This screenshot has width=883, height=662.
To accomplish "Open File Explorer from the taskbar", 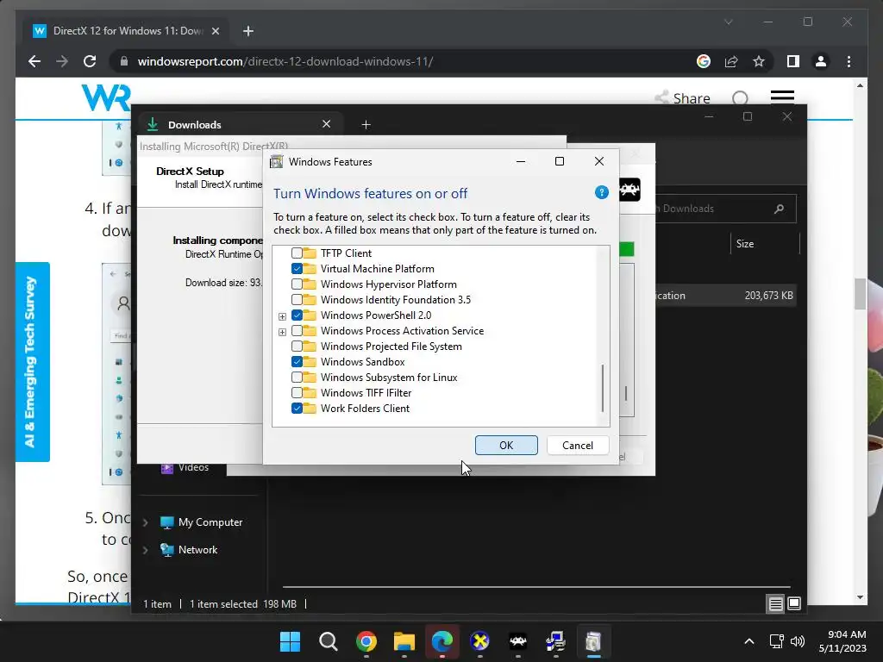I will (404, 641).
